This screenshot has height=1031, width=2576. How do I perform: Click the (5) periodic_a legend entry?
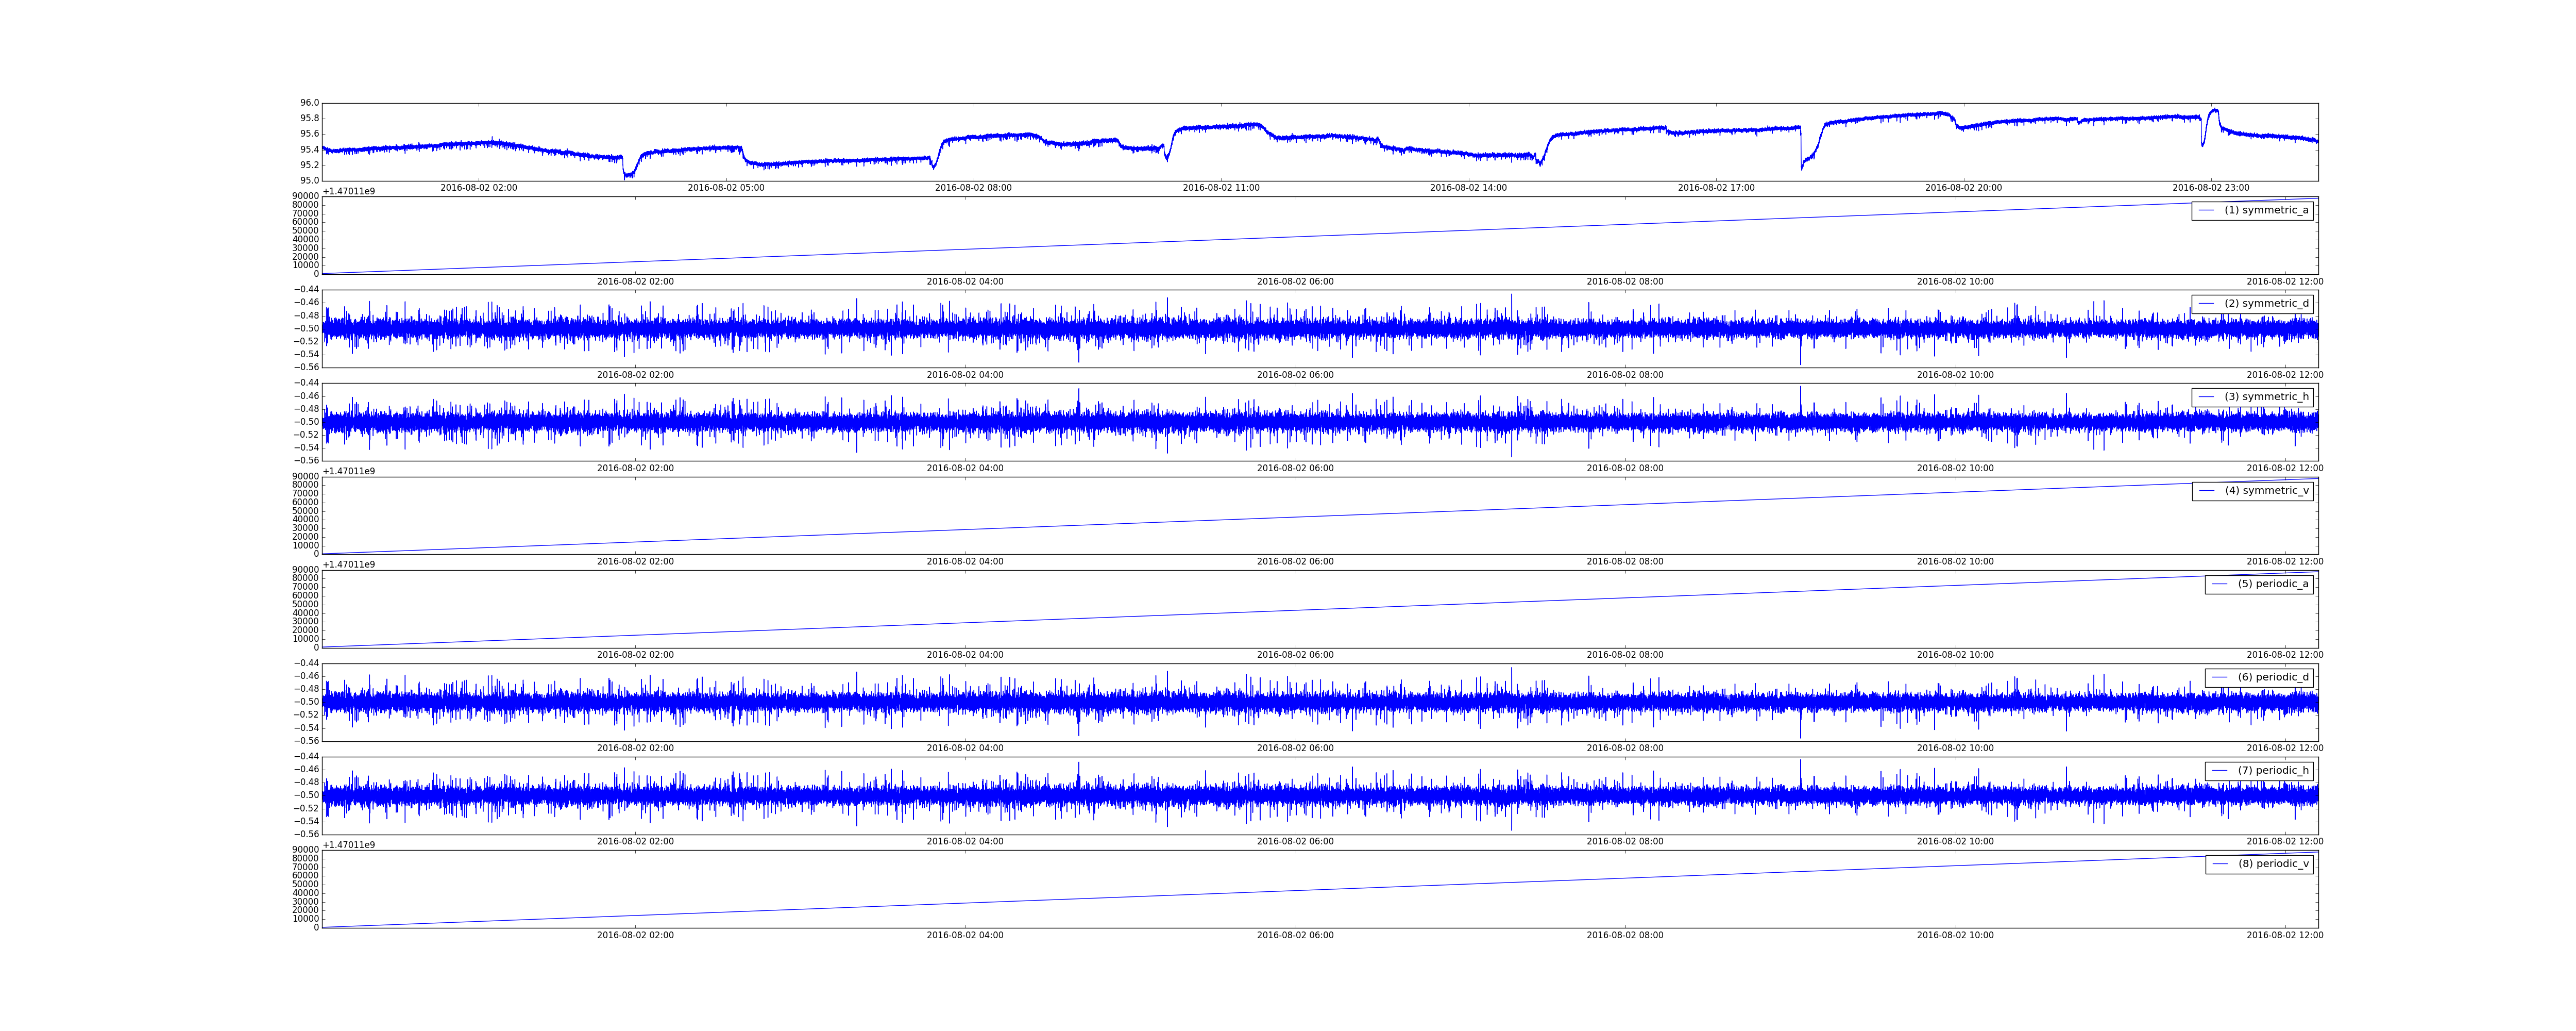(2272, 584)
